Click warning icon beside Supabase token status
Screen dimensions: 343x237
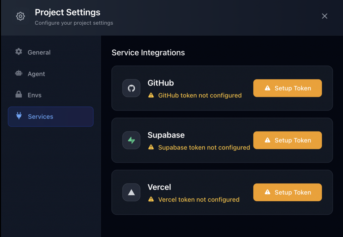click(151, 147)
